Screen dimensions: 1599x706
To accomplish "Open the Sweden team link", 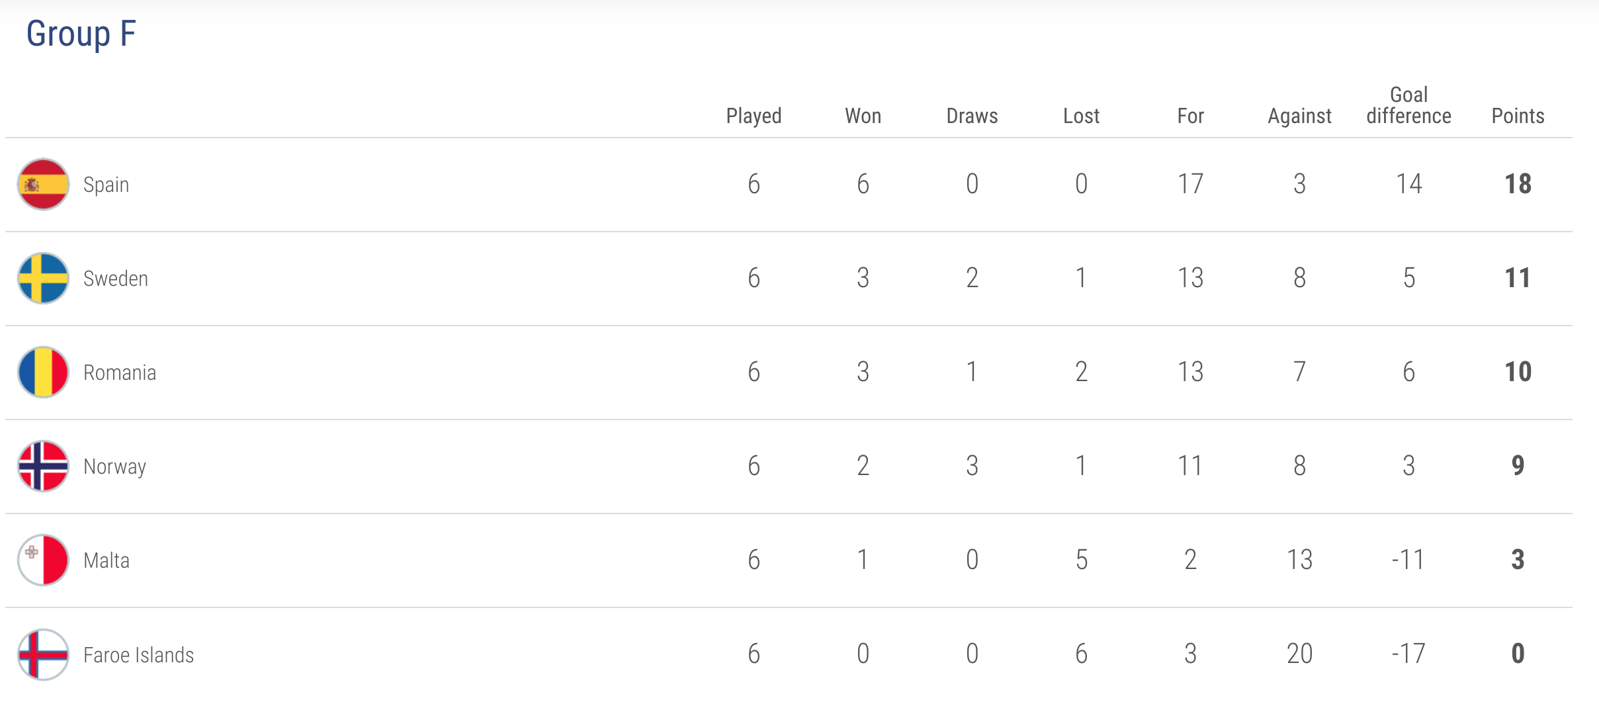I will click(x=116, y=279).
